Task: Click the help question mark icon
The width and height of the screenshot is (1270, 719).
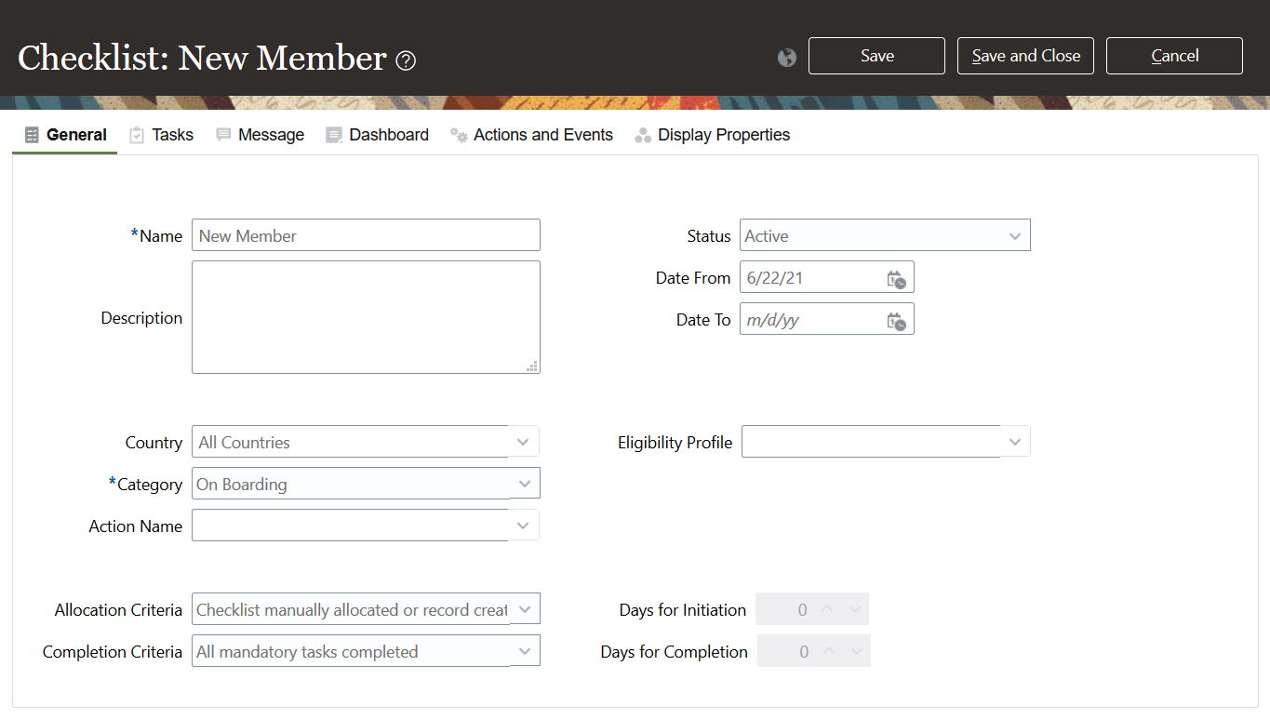Action: (406, 60)
